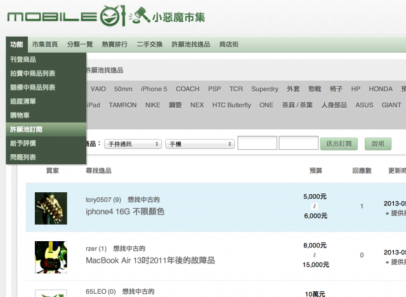
Task: Click the 回應數 column header
Action: tap(362, 171)
